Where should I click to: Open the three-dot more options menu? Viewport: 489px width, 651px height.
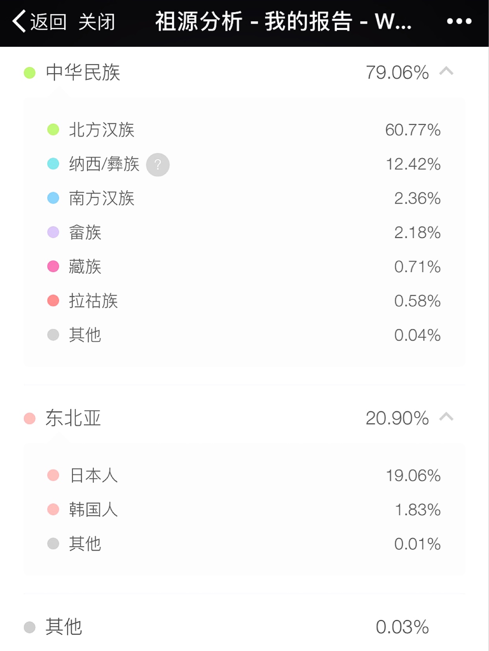click(x=459, y=21)
